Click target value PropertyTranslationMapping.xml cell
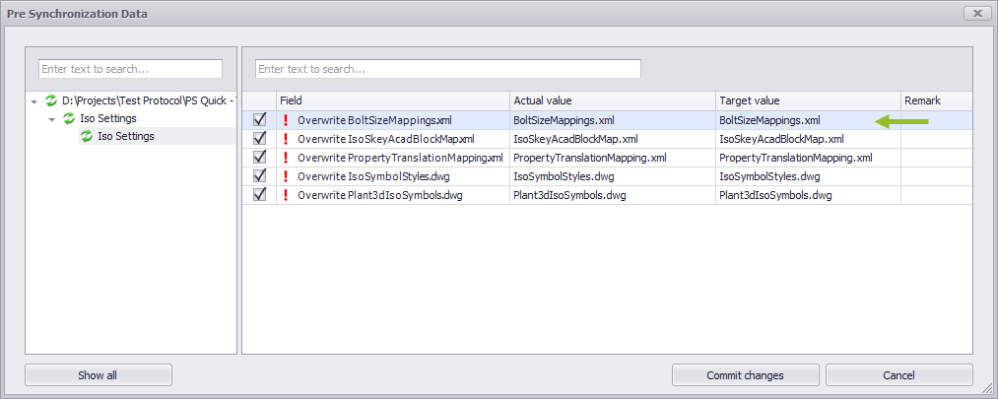The height and width of the screenshot is (399, 998). pyautogui.click(x=808, y=158)
